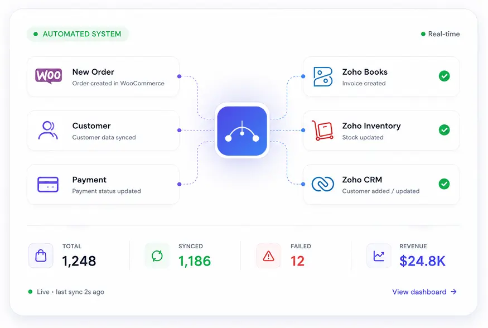
Task: Select the Zoho Inventory card title
Action: (x=371, y=126)
